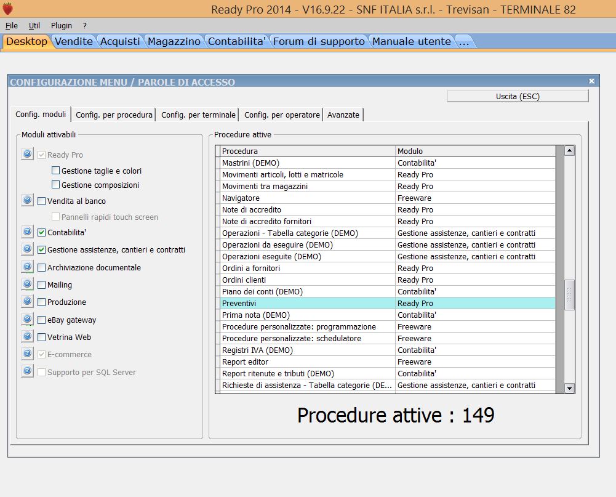Open the Produzione module help icon
Viewport: 616px width, 497px height.
click(x=27, y=301)
